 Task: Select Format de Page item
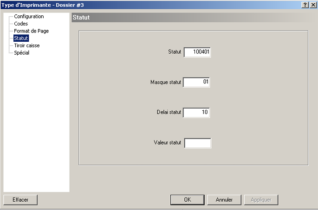tap(31, 31)
